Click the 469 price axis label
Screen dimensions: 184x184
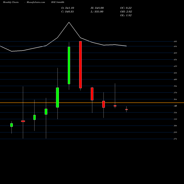175,53
